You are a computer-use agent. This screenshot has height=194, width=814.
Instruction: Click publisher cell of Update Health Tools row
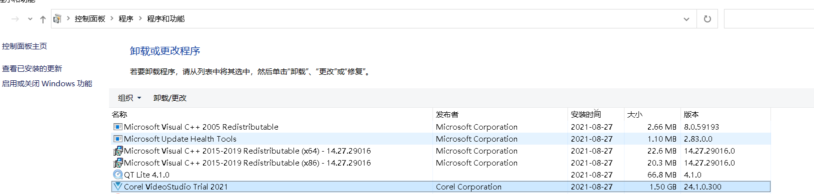click(x=476, y=139)
